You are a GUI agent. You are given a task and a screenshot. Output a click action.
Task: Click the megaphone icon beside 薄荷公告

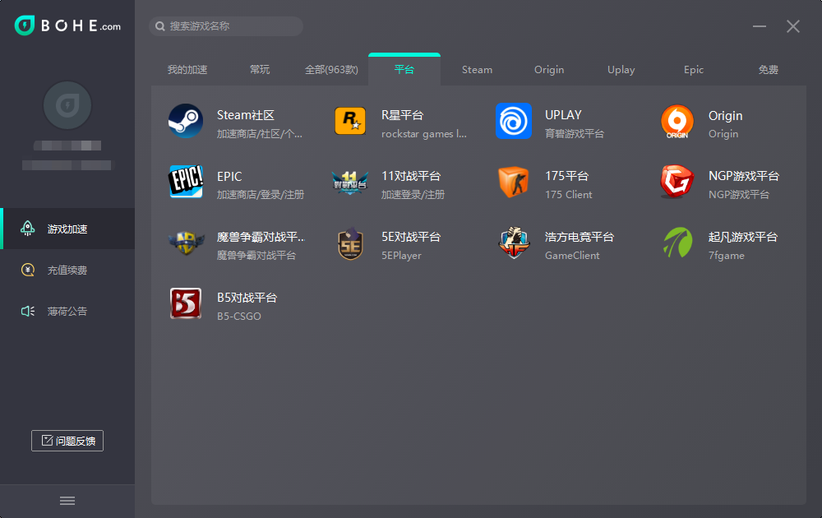pos(28,312)
